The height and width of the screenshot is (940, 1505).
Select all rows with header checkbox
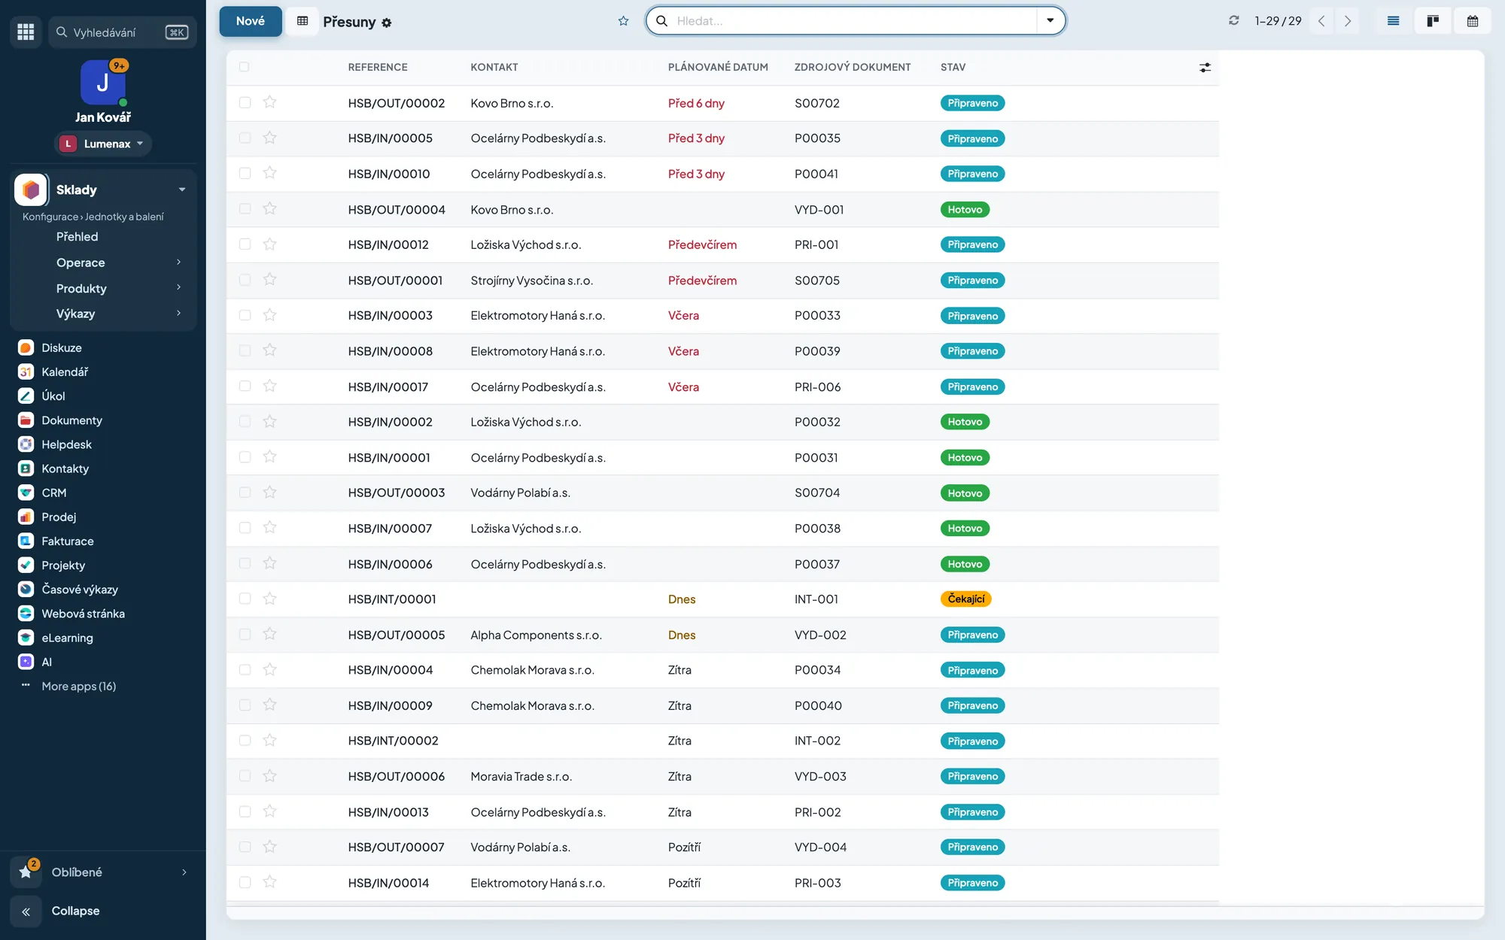[244, 67]
